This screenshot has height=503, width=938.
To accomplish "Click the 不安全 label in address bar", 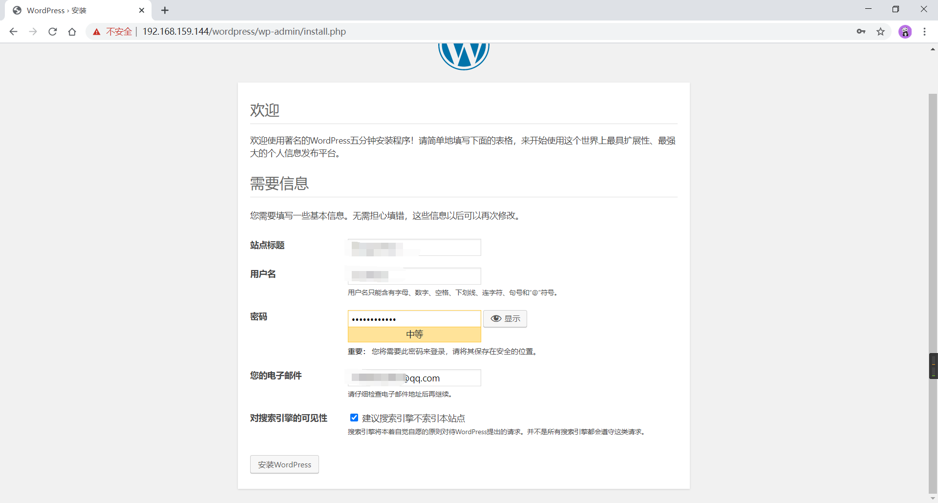I will point(119,31).
